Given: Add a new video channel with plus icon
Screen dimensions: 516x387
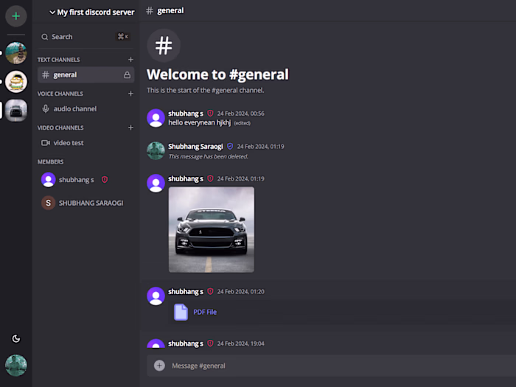Looking at the screenshot, I should click(x=130, y=128).
